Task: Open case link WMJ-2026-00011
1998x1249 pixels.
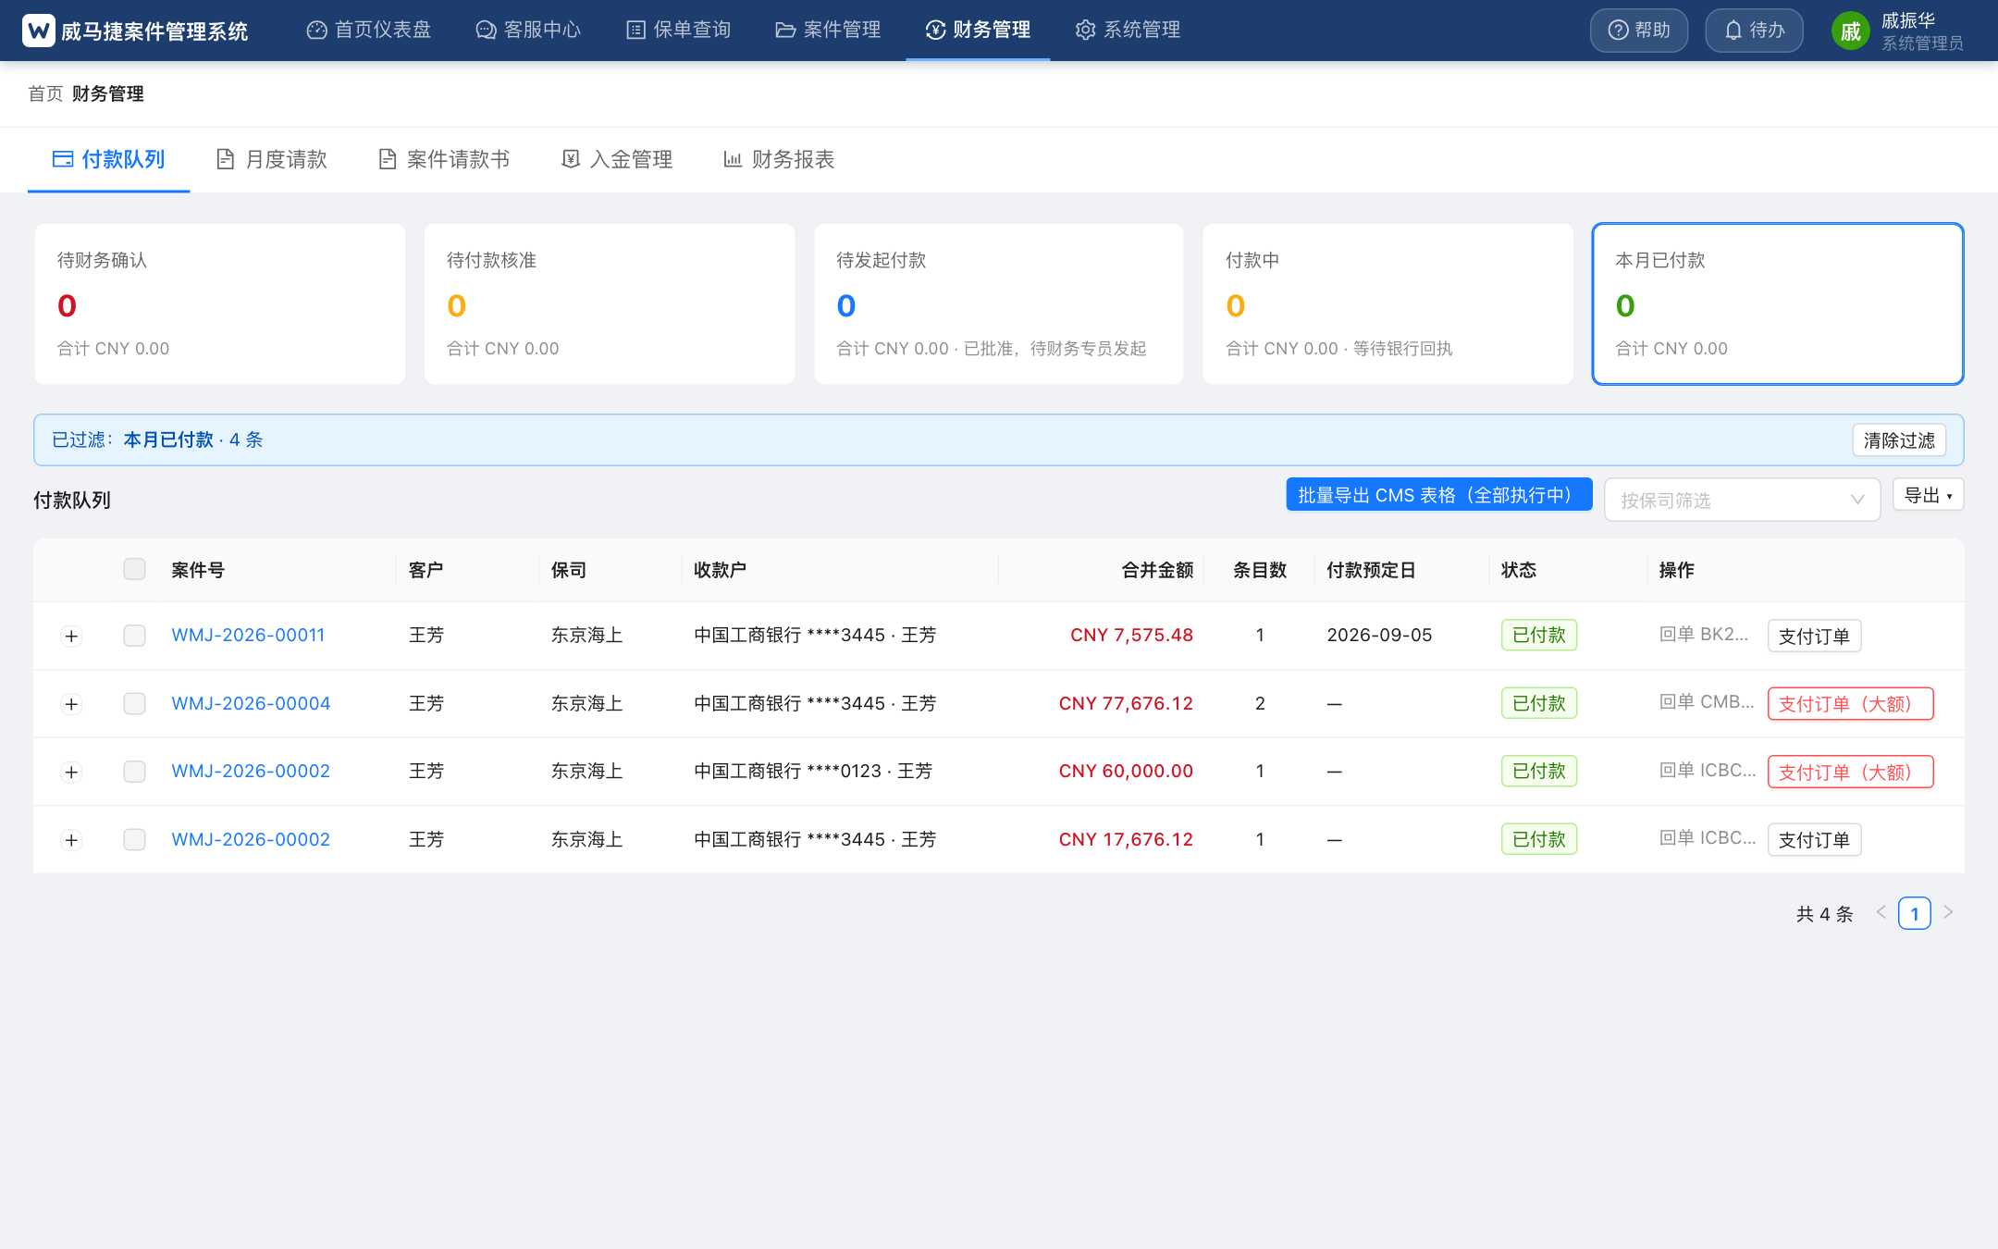Action: point(248,636)
